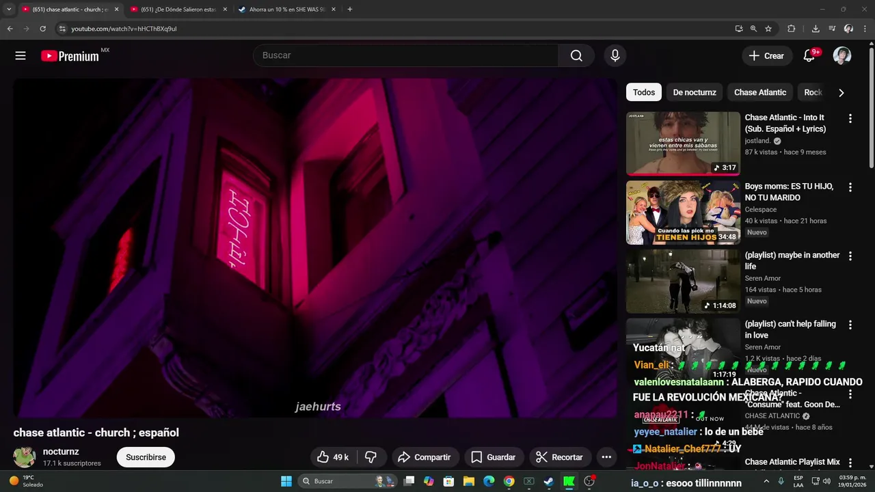The height and width of the screenshot is (492, 875).
Task: Open Chrome downloads
Action: 816,29
